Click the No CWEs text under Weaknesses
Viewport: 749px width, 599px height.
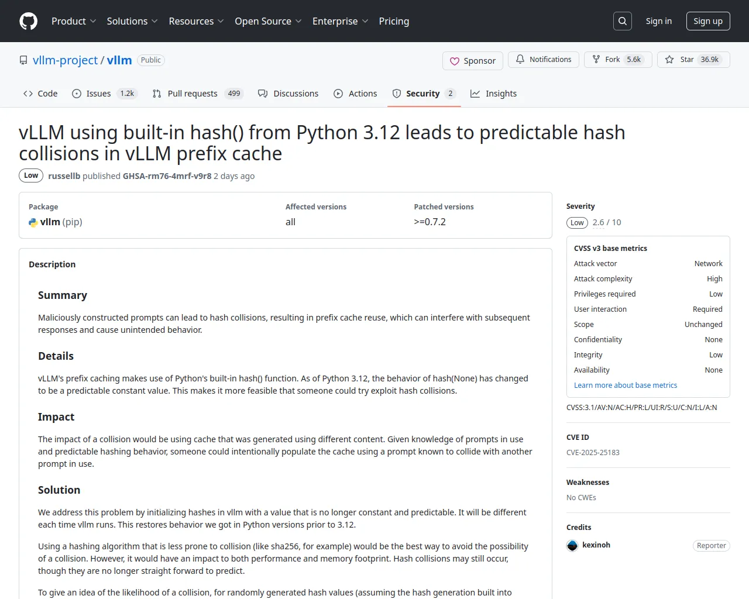[581, 498]
